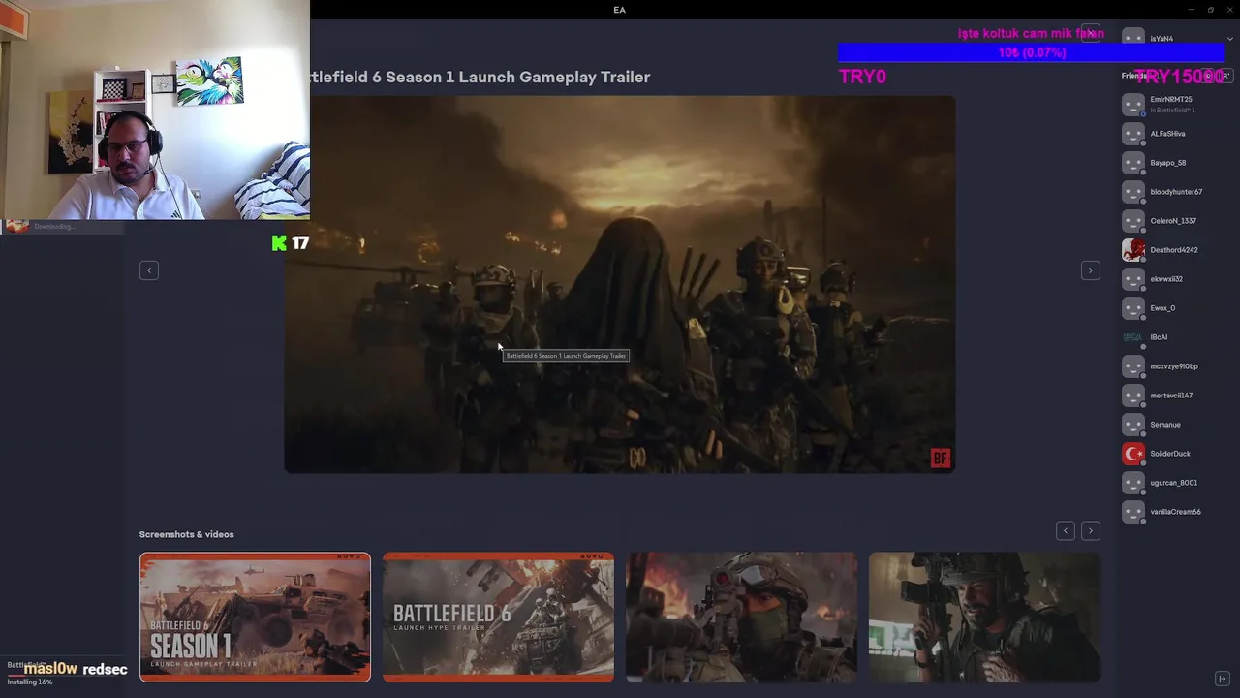Open the screenshot of bearded soldier with headset
The width and height of the screenshot is (1240, 698).
(x=984, y=618)
